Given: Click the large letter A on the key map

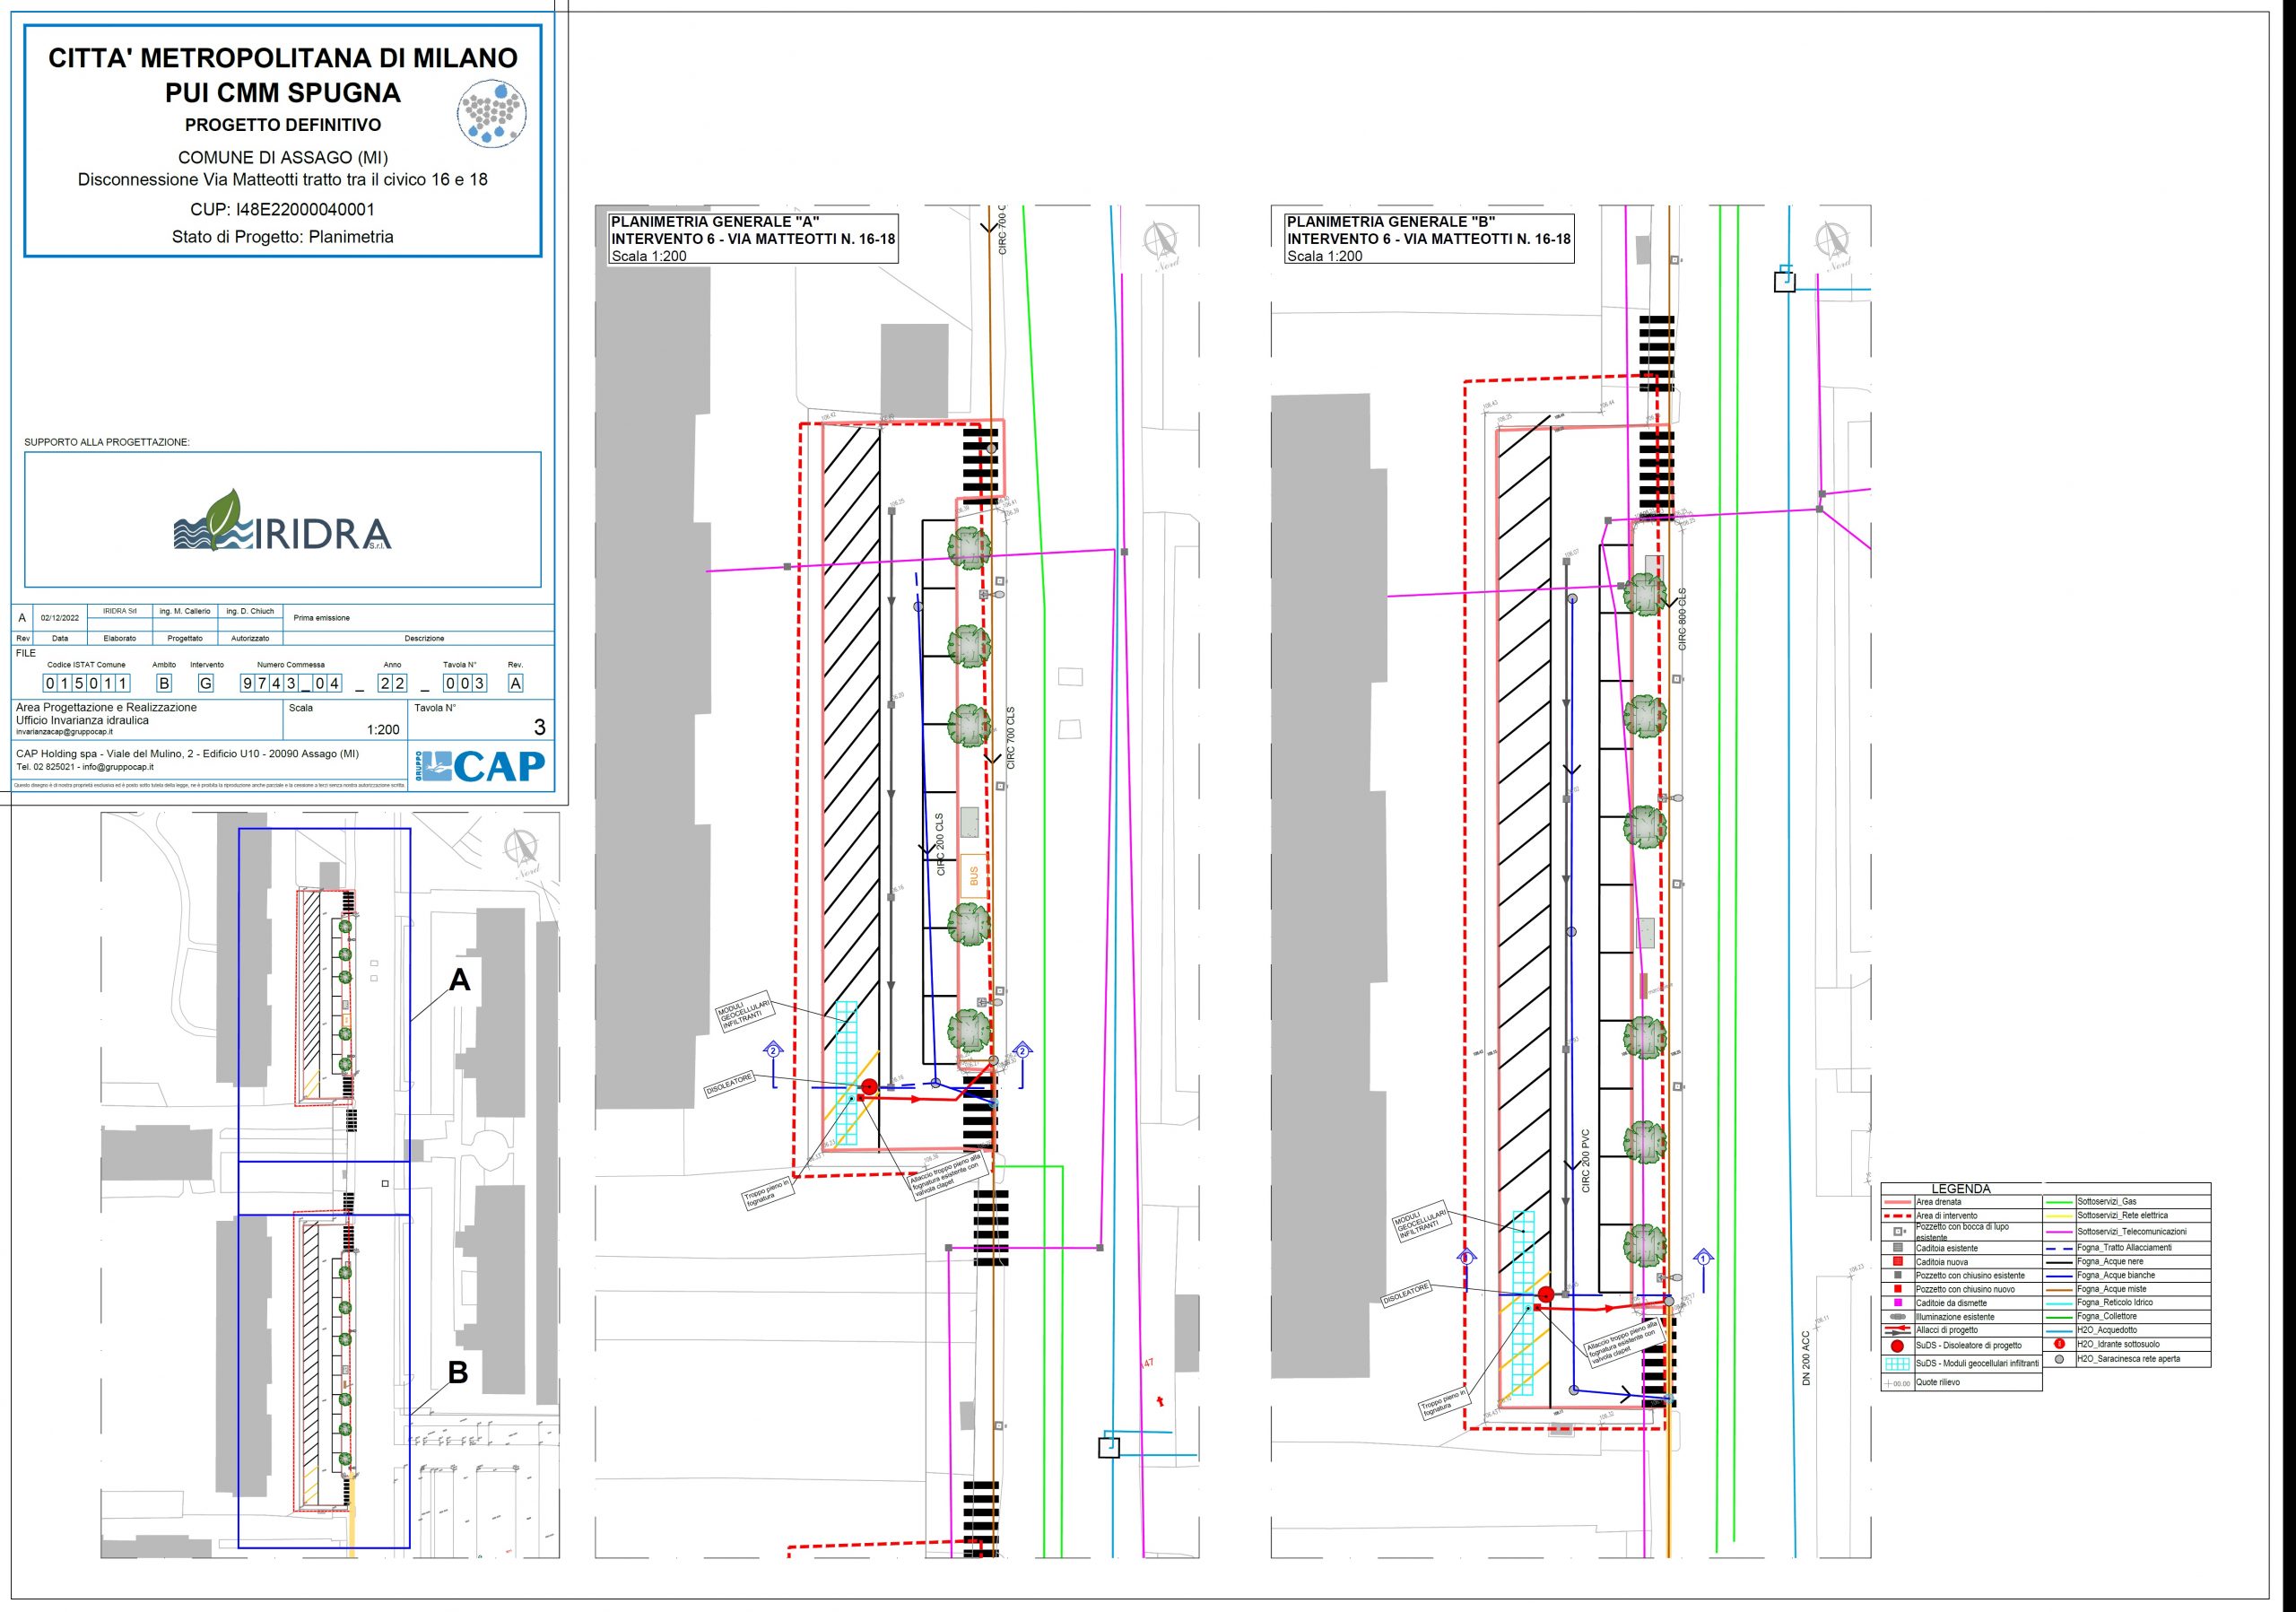Looking at the screenshot, I should coord(459,980).
